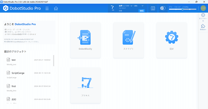
Task: Open the Dobot+ plugin panel
Action: coord(203,27)
